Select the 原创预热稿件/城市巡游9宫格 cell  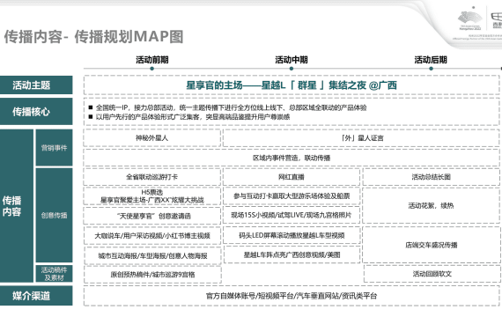pyautogui.click(x=152, y=275)
